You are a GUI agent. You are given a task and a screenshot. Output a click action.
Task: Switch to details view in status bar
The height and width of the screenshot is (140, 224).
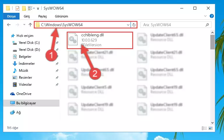coord(204,128)
